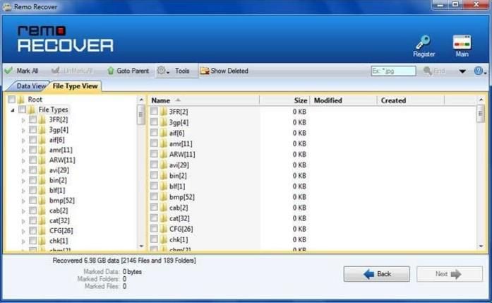Open the Main menu icon
Viewport: 492px width, 303px height.
point(462,41)
